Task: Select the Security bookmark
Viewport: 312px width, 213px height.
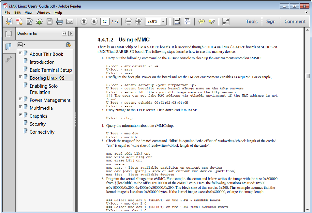Action: pos(37,124)
